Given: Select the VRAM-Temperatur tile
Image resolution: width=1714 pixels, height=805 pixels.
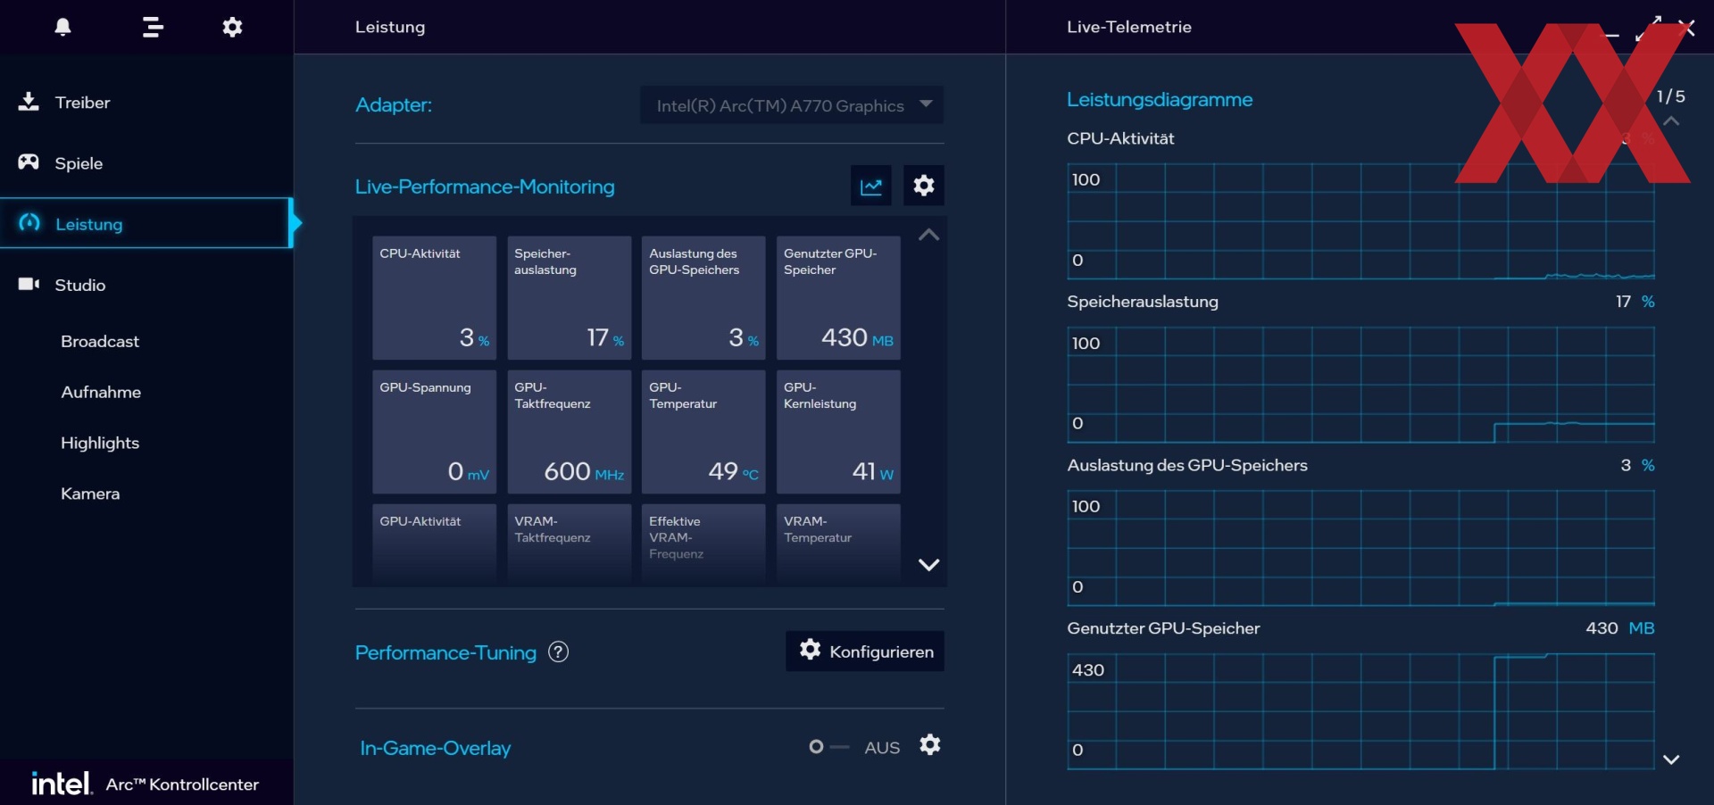Looking at the screenshot, I should [x=838, y=544].
